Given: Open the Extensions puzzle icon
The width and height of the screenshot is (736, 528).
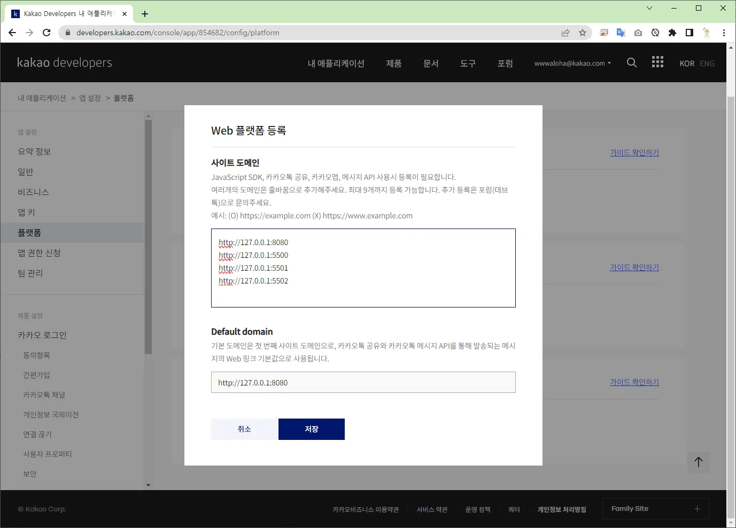Looking at the screenshot, I should pos(672,33).
